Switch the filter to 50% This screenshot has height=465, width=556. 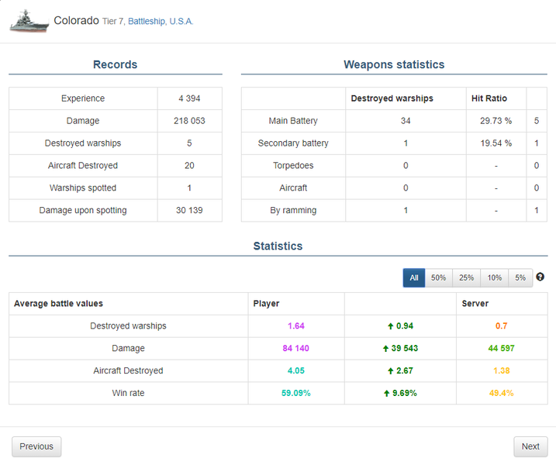click(x=438, y=278)
